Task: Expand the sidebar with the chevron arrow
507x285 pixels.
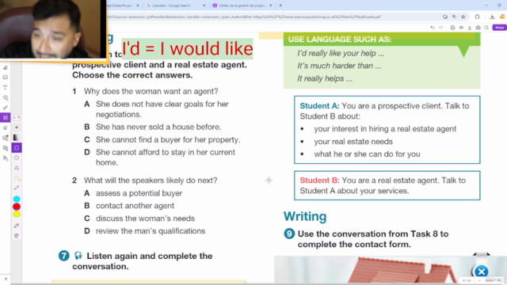Action: coord(6,279)
